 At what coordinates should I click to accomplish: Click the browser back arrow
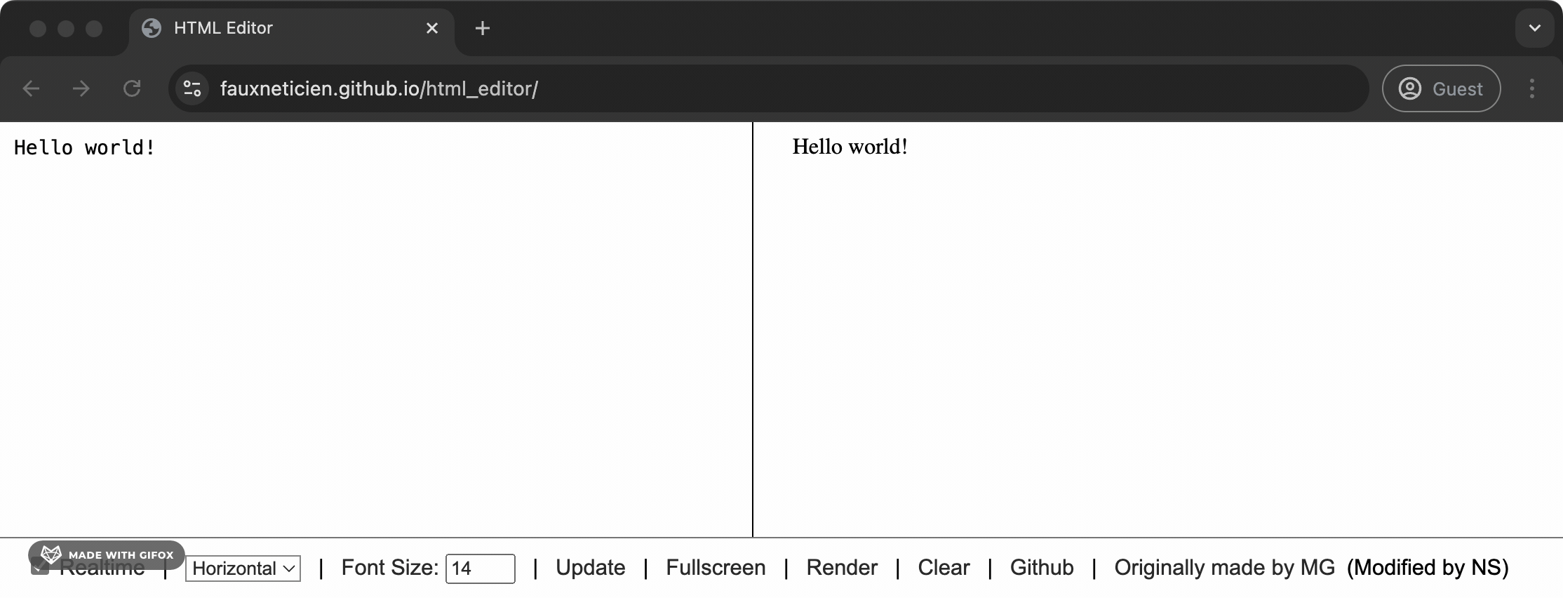point(31,88)
